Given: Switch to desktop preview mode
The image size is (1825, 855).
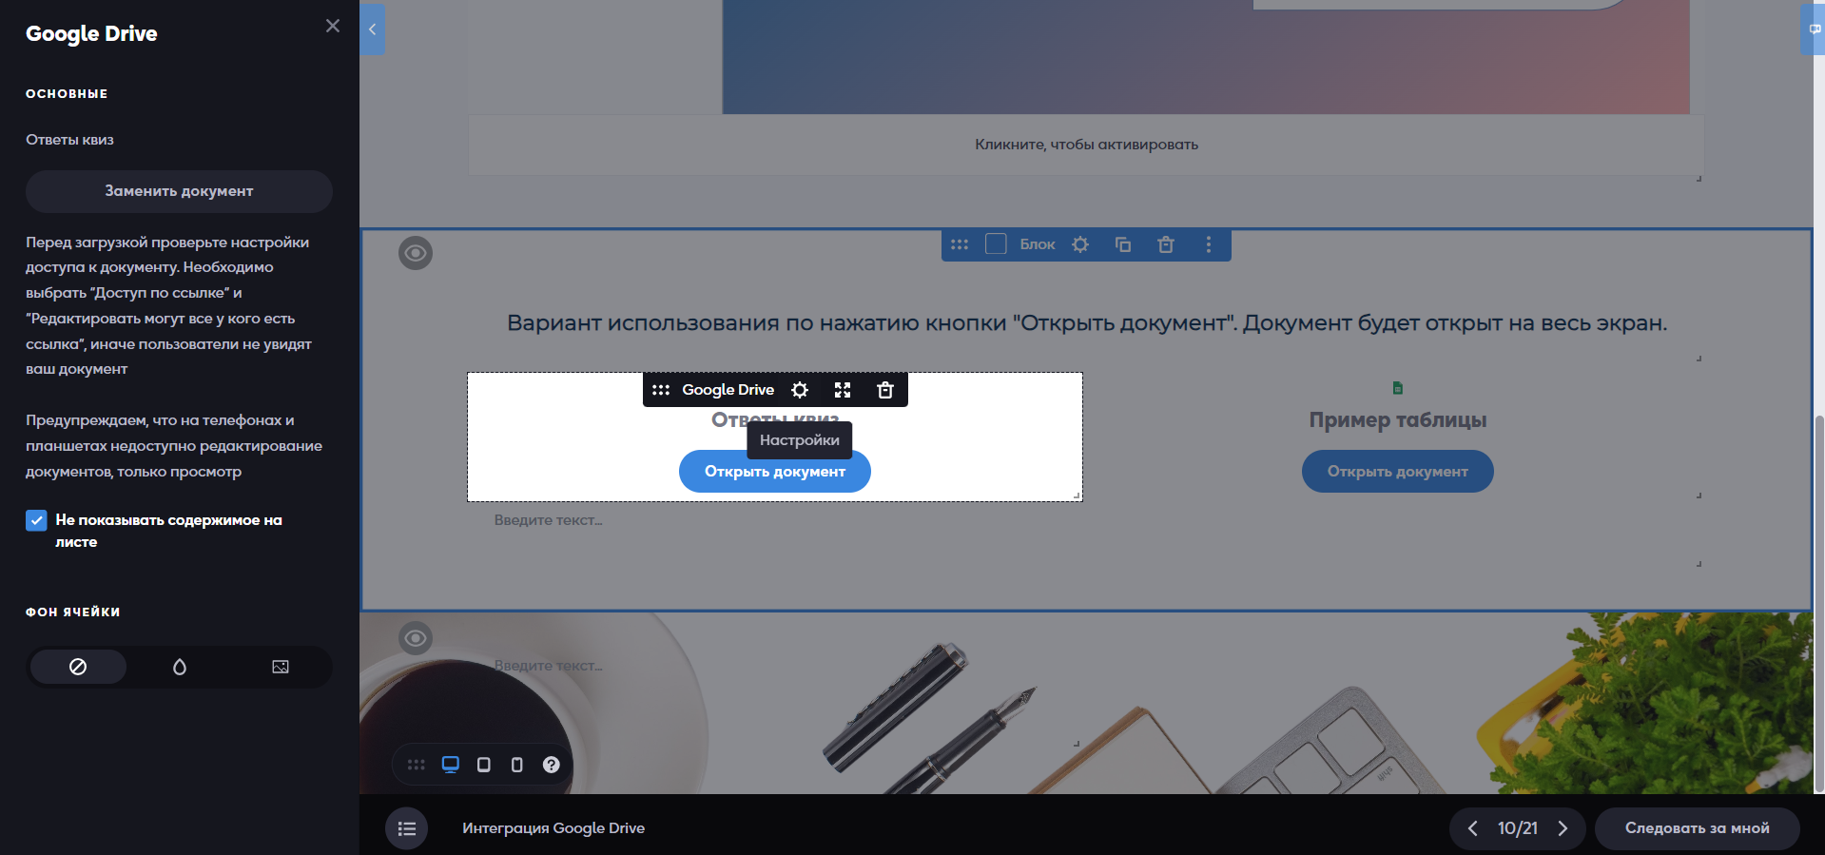Looking at the screenshot, I should coord(451,765).
